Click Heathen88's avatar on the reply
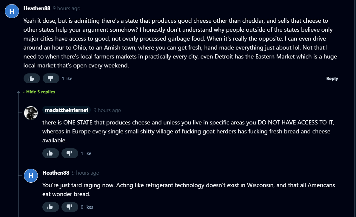Viewport: 356px width, 217px height. pos(31,176)
